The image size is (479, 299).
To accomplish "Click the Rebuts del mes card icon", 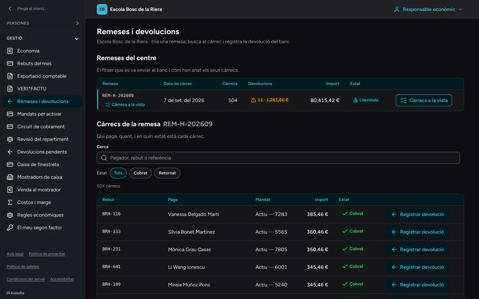I will 10,63.
